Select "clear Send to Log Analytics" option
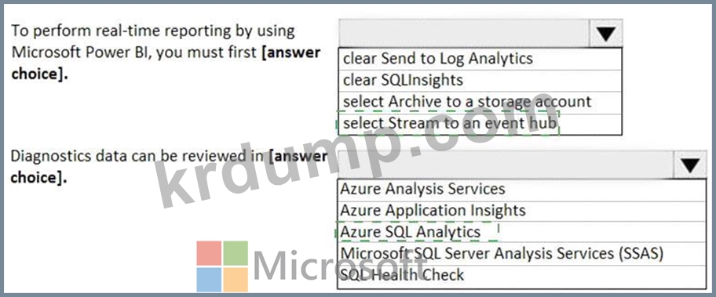Image resolution: width=716 pixels, height=297 pixels. pos(480,59)
